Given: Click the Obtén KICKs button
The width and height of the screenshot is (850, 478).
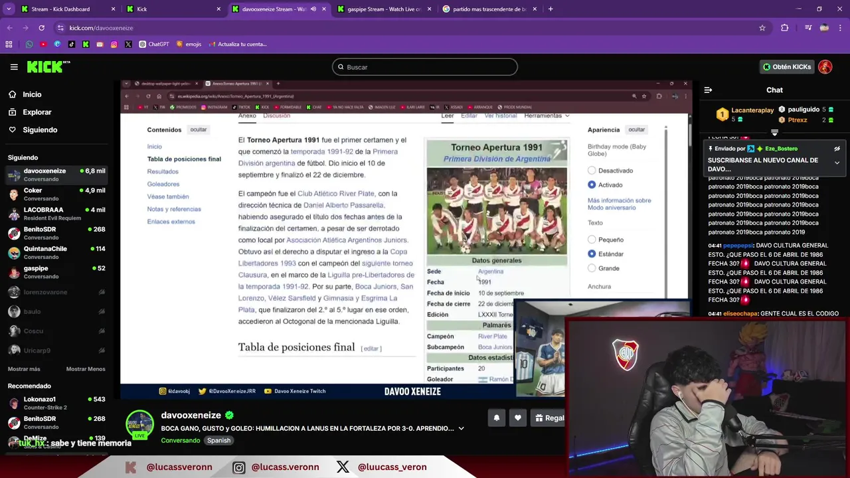Looking at the screenshot, I should click(x=786, y=67).
